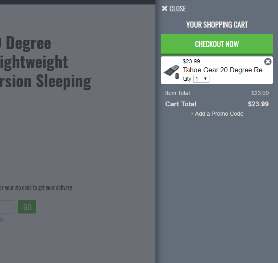278x263 pixels.
Task: Click the bold Cart Total label
Action: 181,104
